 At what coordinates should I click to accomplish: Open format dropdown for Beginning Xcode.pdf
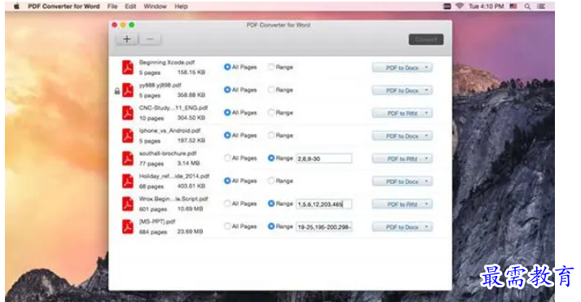click(402, 68)
